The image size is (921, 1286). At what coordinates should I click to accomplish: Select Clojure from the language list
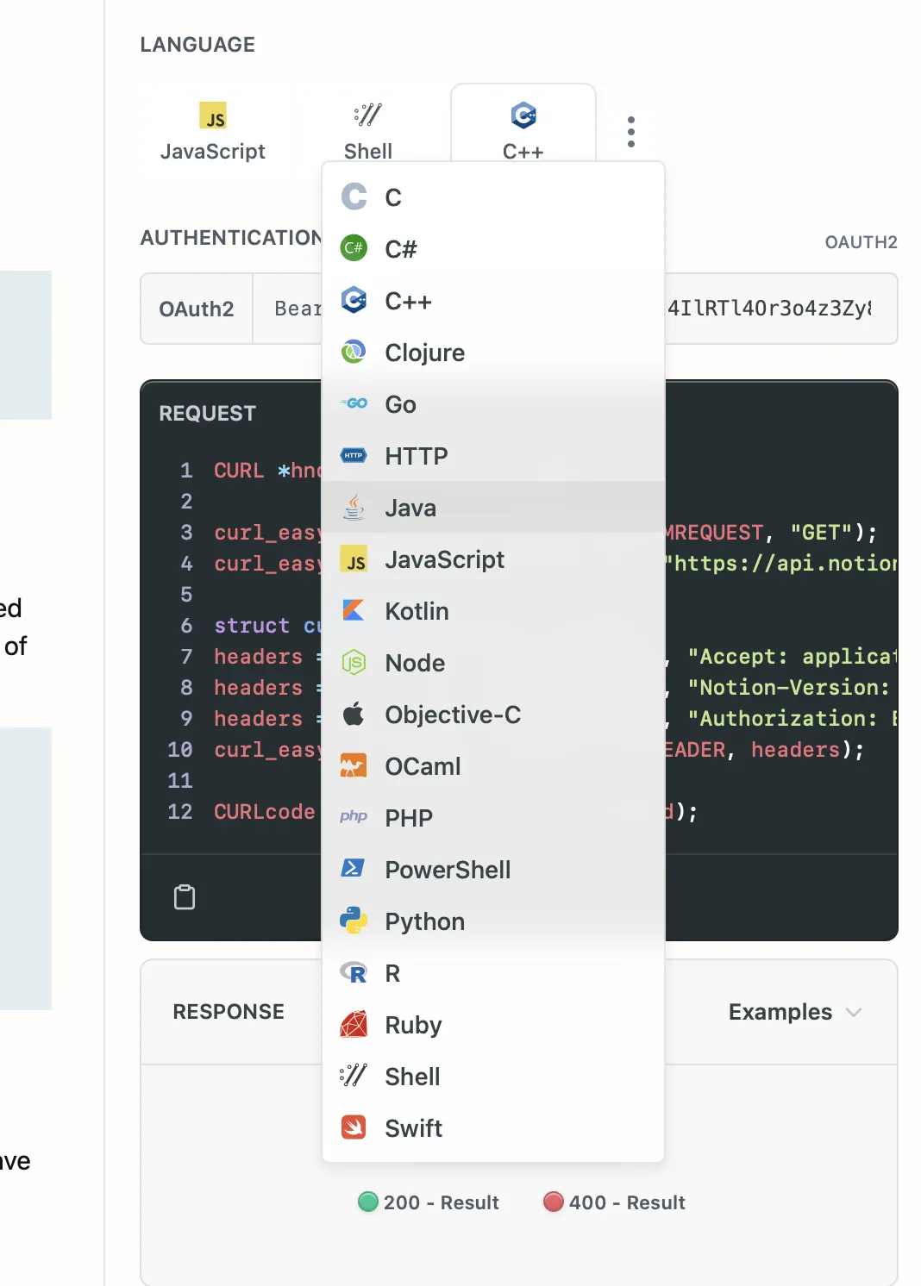tap(492, 353)
